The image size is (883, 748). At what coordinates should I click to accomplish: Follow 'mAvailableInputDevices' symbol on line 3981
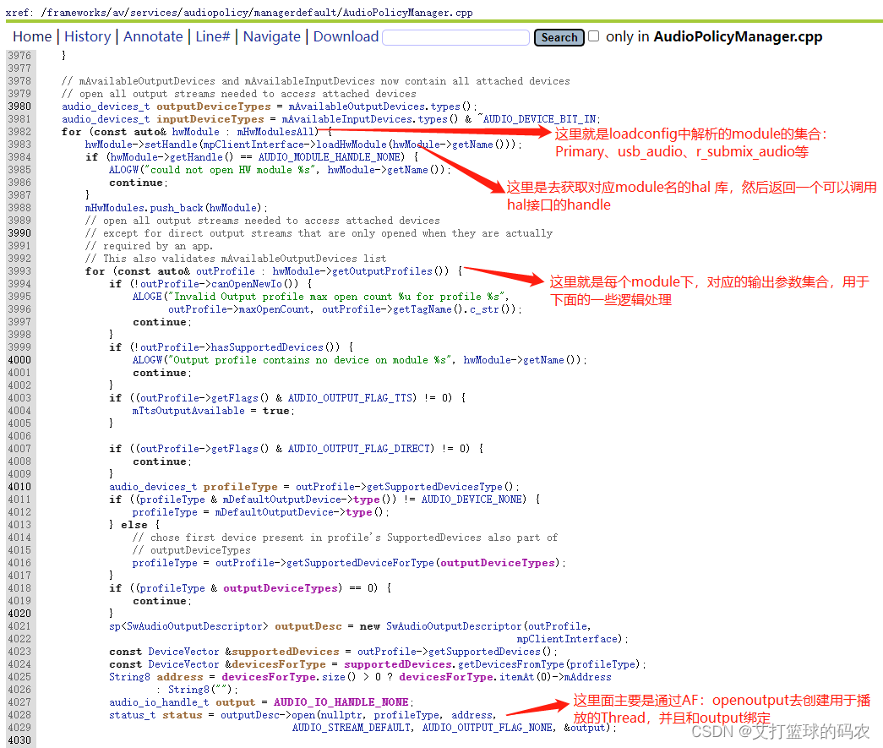346,119
